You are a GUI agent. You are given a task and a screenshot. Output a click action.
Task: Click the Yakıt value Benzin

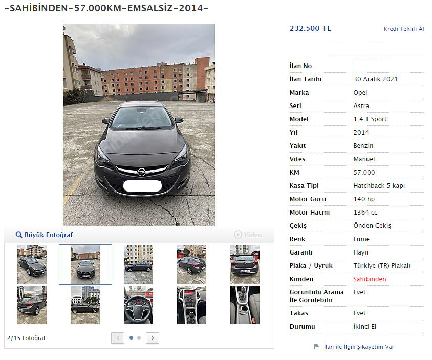pyautogui.click(x=363, y=146)
